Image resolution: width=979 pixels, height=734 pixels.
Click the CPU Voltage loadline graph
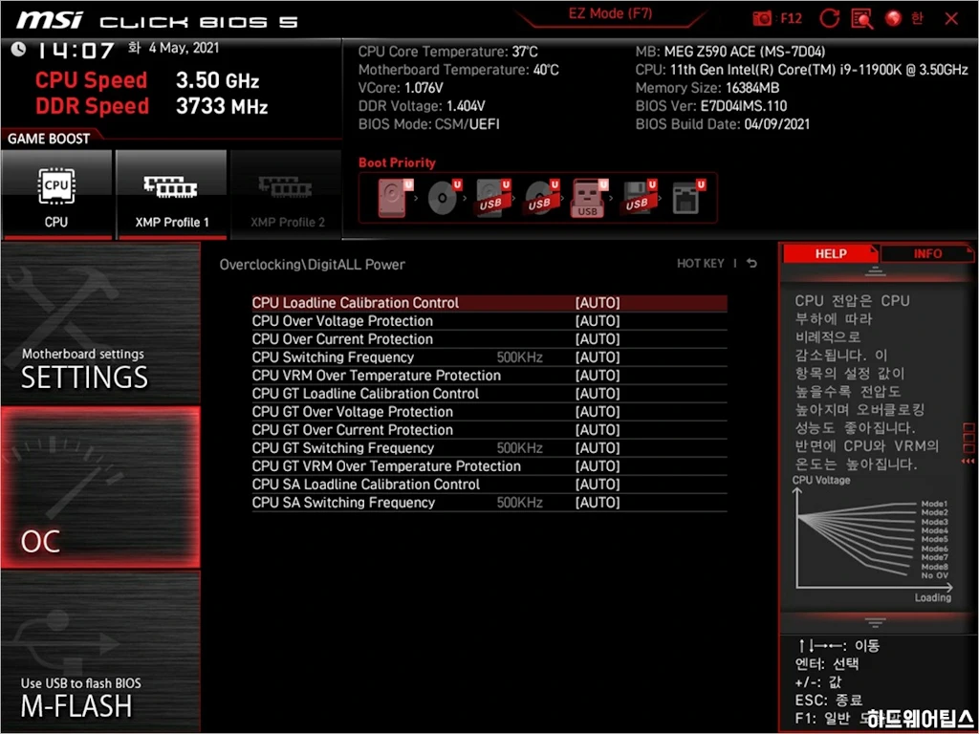click(x=873, y=540)
